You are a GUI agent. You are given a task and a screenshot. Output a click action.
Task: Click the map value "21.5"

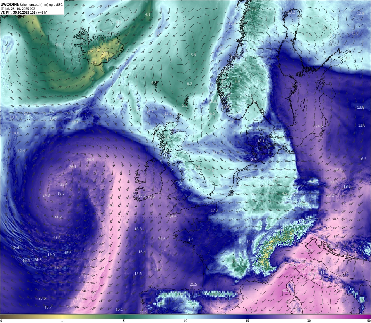point(193,284)
